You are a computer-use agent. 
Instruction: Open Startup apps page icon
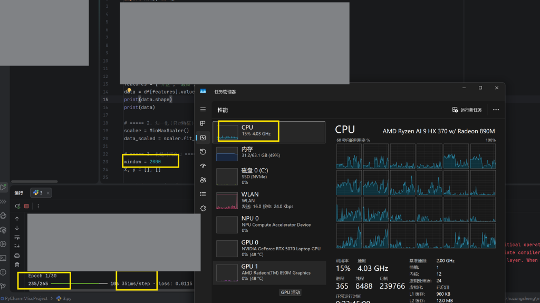(203, 165)
